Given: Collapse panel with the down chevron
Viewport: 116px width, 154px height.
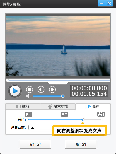Looking at the screenshot, I should coord(58,83).
